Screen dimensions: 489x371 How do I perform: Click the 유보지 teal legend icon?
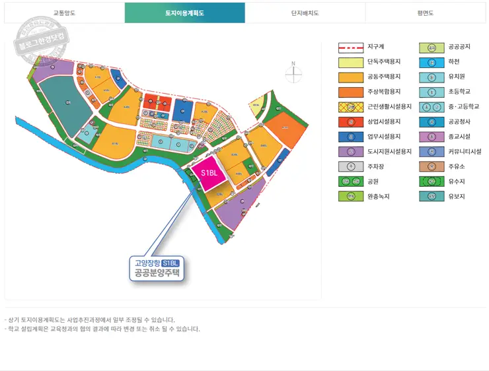pos(432,196)
